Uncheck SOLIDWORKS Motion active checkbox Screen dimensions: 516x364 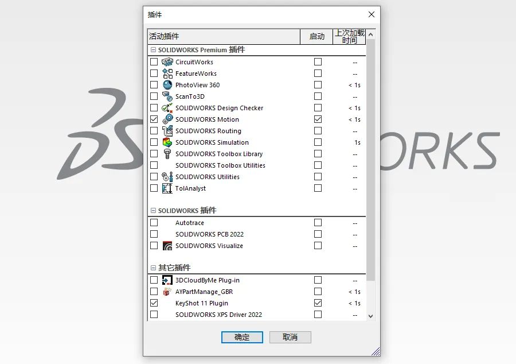154,119
